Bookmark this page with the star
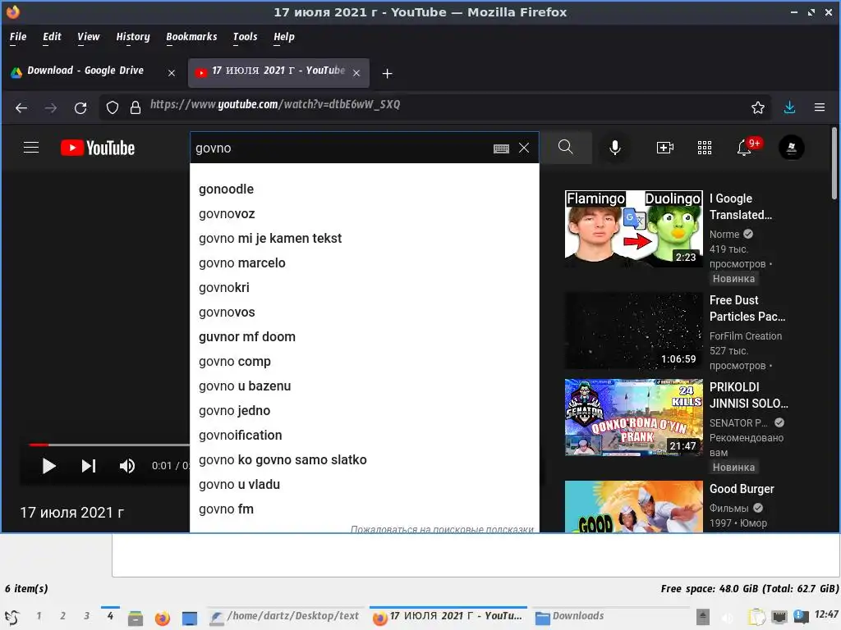Image resolution: width=841 pixels, height=630 pixels. pyautogui.click(x=757, y=107)
